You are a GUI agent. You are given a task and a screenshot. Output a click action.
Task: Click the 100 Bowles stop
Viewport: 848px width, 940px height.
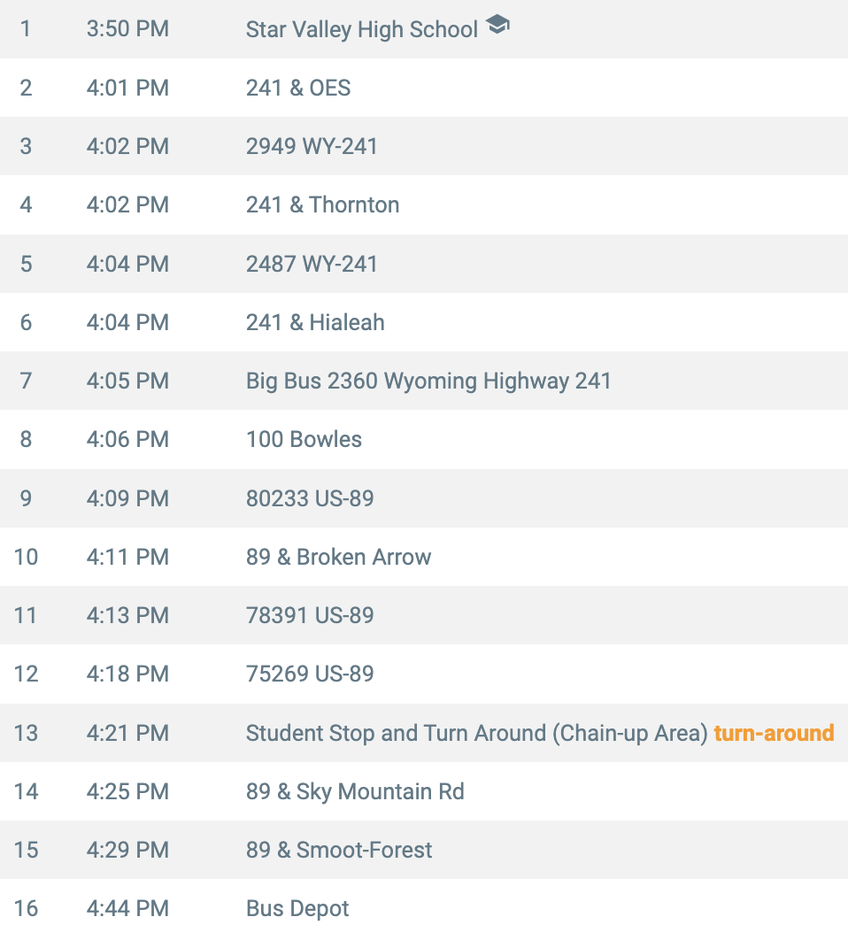304,439
